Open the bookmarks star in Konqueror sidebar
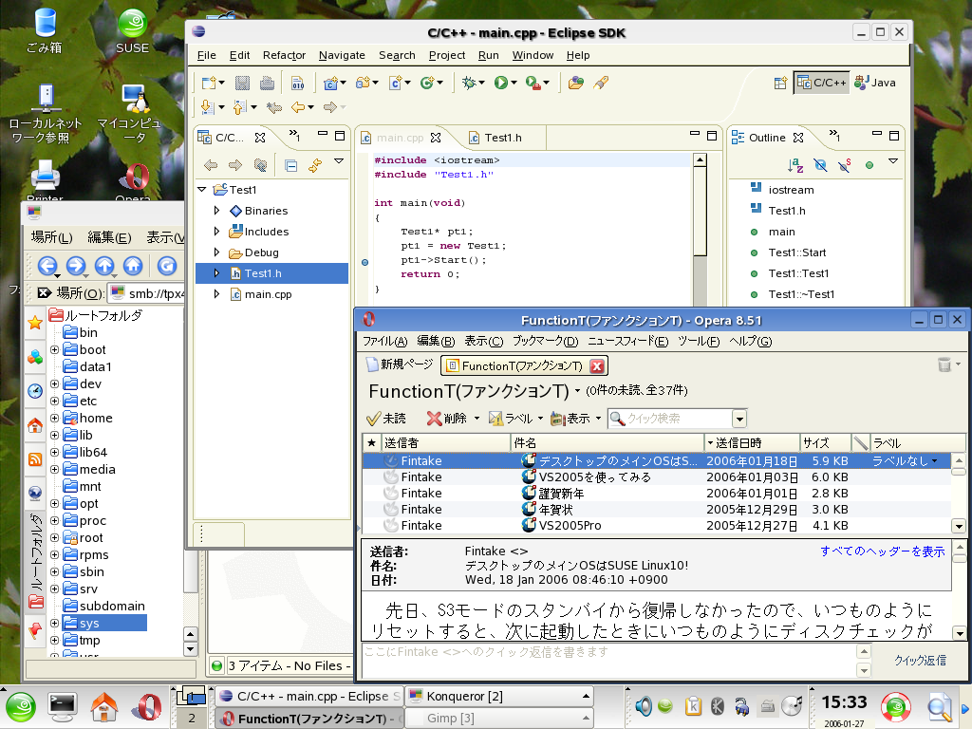Viewport: 972px width, 729px height. point(35,323)
